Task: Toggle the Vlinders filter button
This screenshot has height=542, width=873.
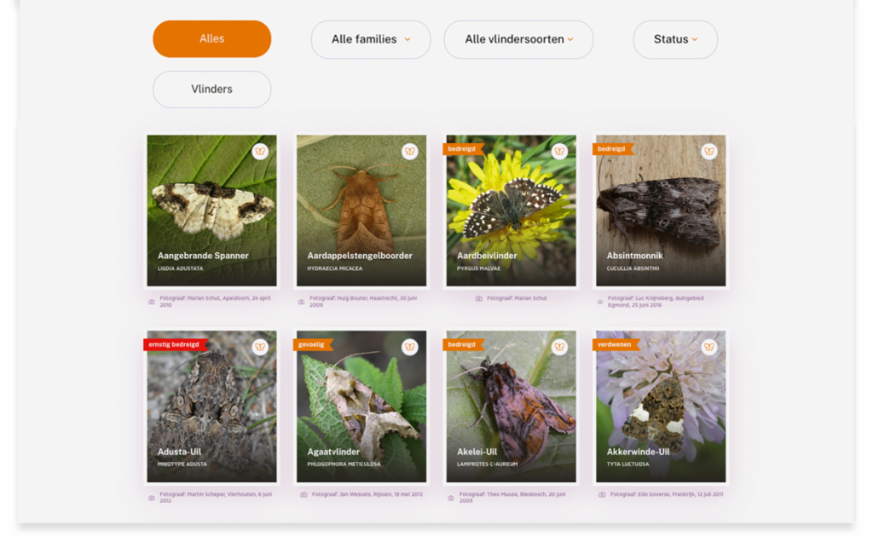Action: pyautogui.click(x=211, y=89)
